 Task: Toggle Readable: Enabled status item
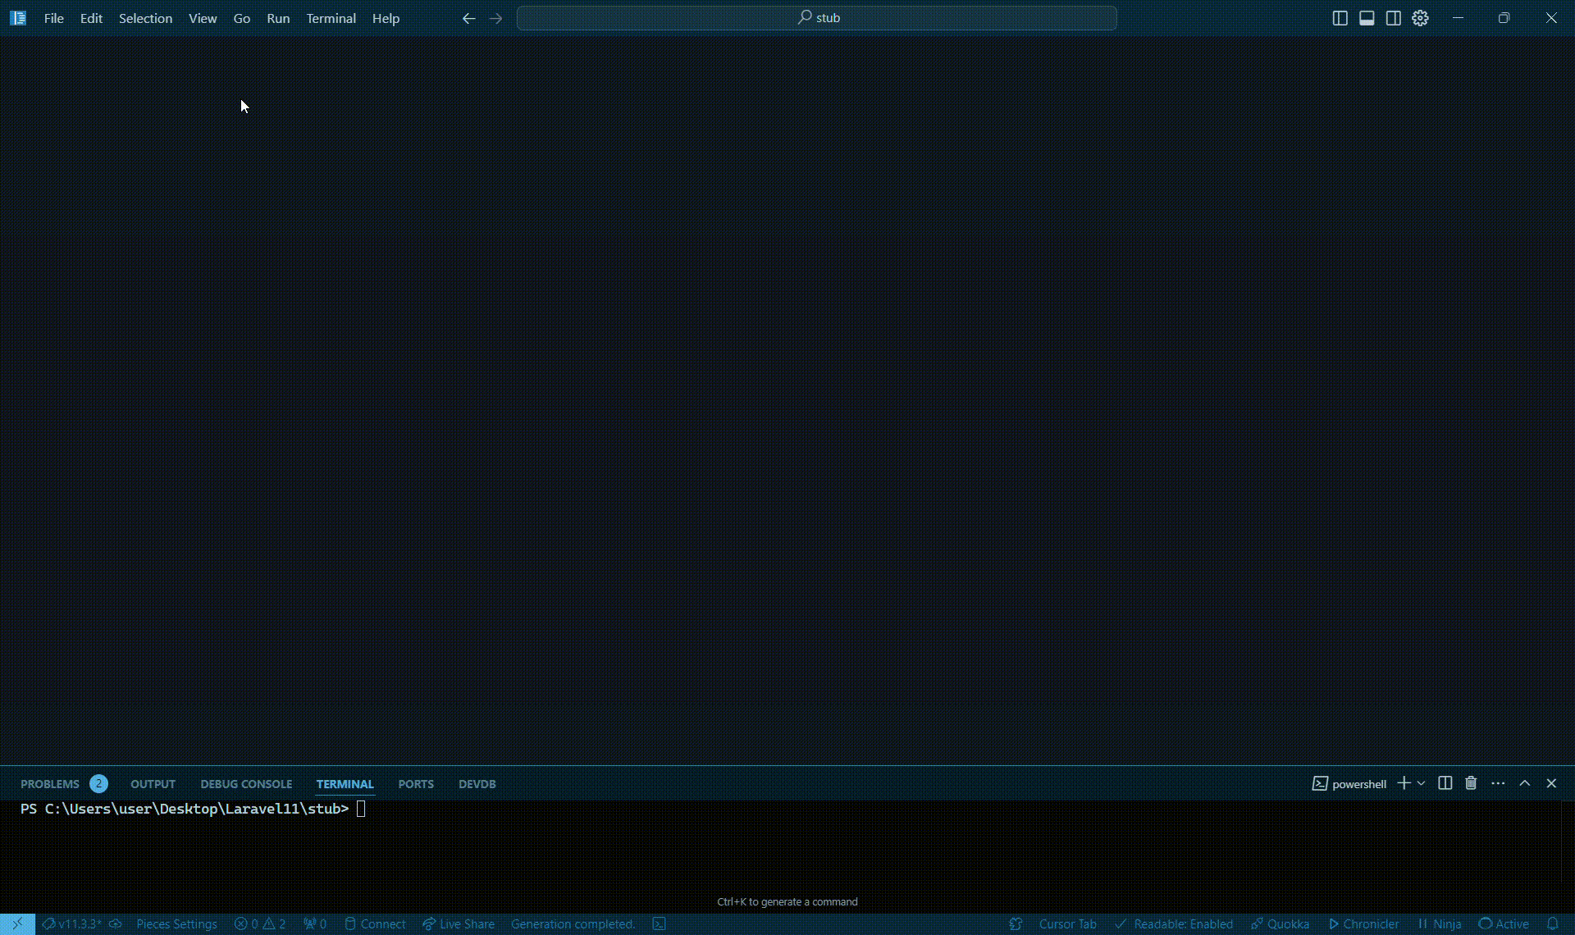(1174, 924)
